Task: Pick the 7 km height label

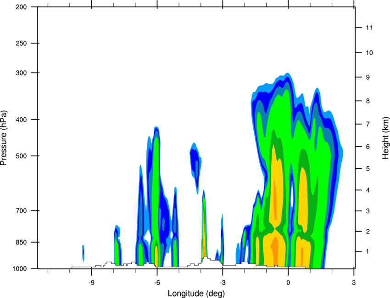Action: [368, 124]
